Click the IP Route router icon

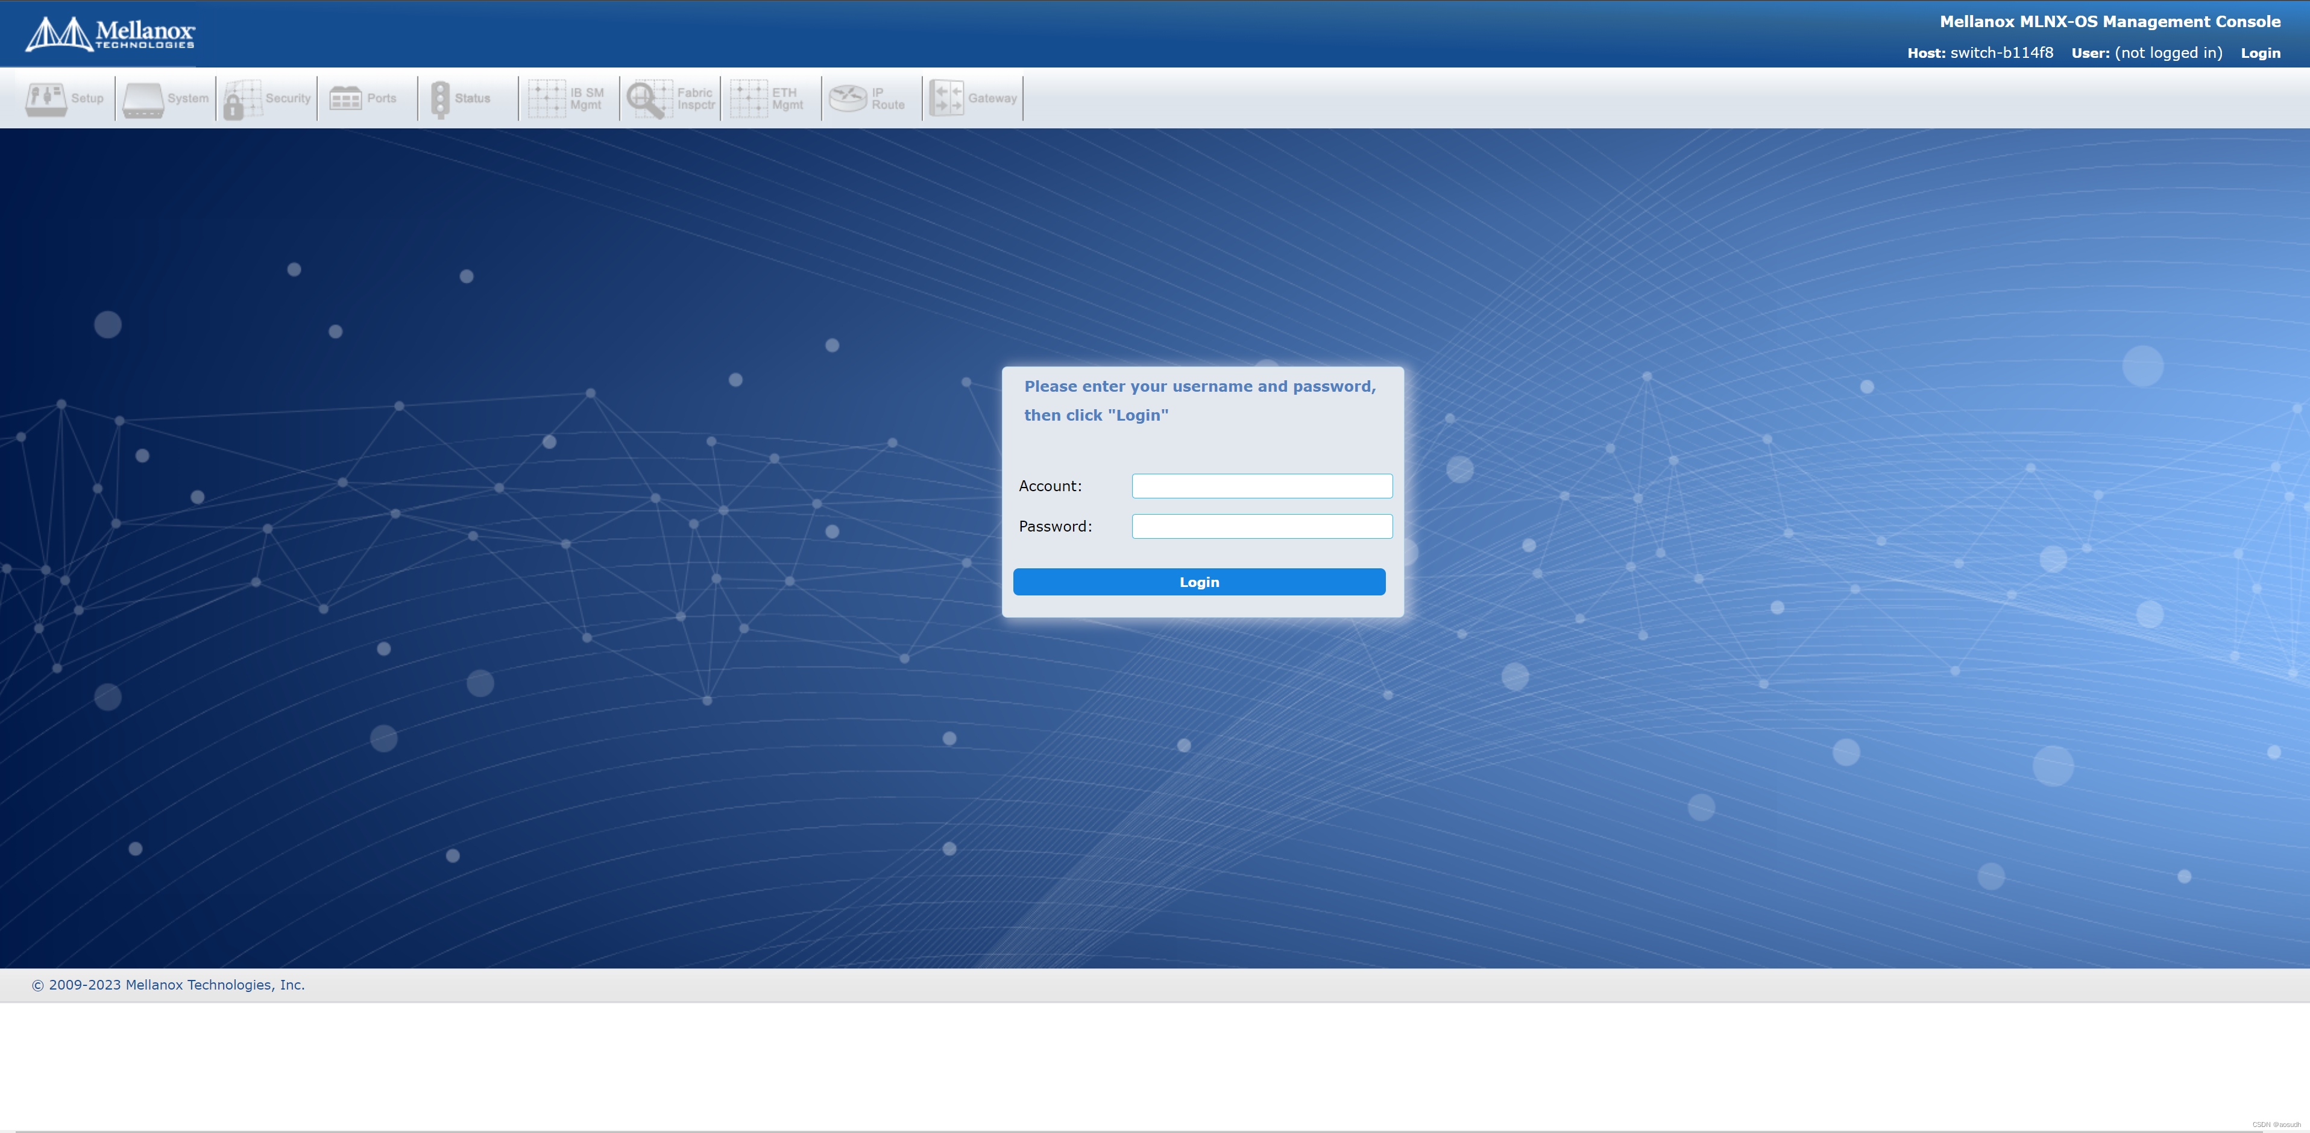point(848,99)
